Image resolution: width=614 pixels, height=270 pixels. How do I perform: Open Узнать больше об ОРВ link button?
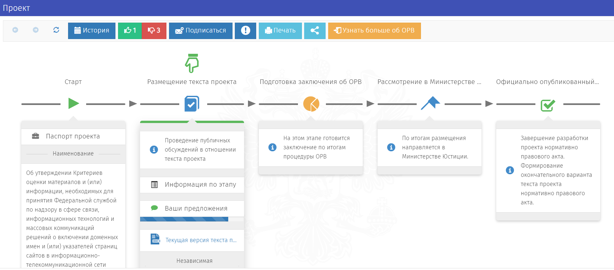coord(374,31)
